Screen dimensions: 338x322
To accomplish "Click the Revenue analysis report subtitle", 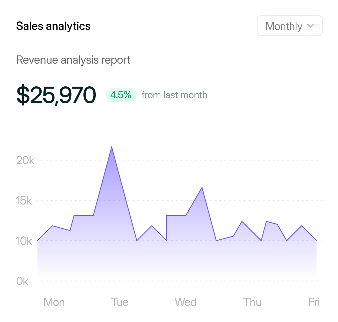I will coord(73,60).
